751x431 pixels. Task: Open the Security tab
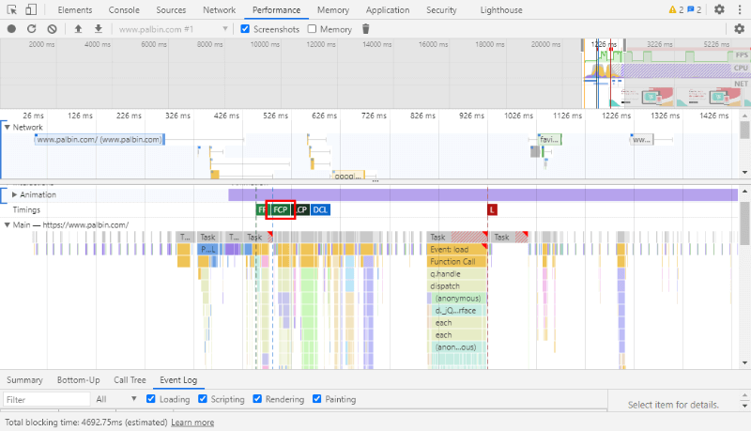click(x=441, y=9)
